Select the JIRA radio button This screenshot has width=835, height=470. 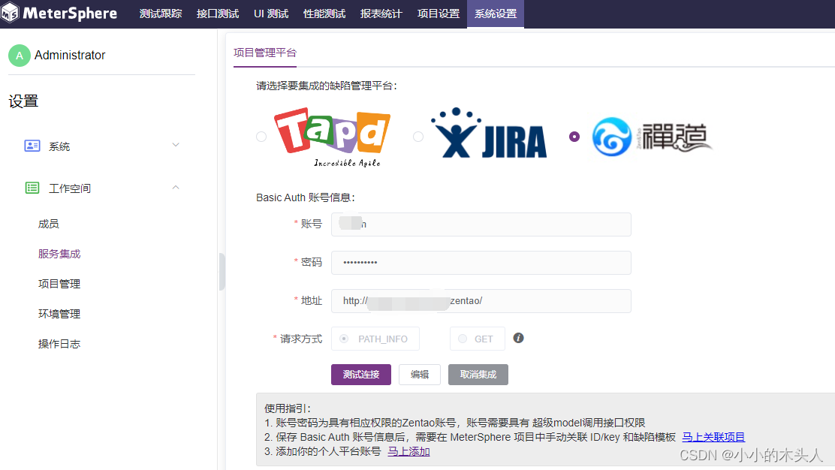pyautogui.click(x=418, y=137)
